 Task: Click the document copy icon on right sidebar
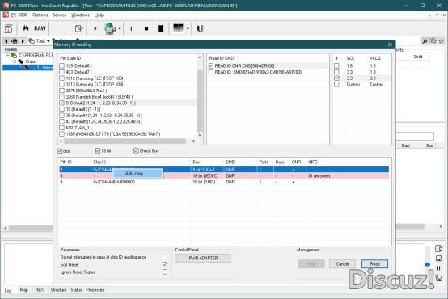(439, 248)
